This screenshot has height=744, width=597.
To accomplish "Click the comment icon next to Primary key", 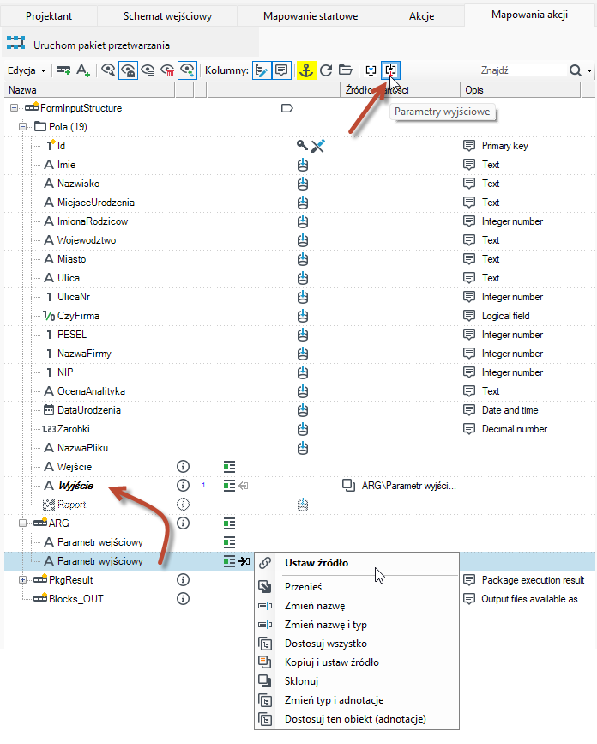I will tap(469, 146).
